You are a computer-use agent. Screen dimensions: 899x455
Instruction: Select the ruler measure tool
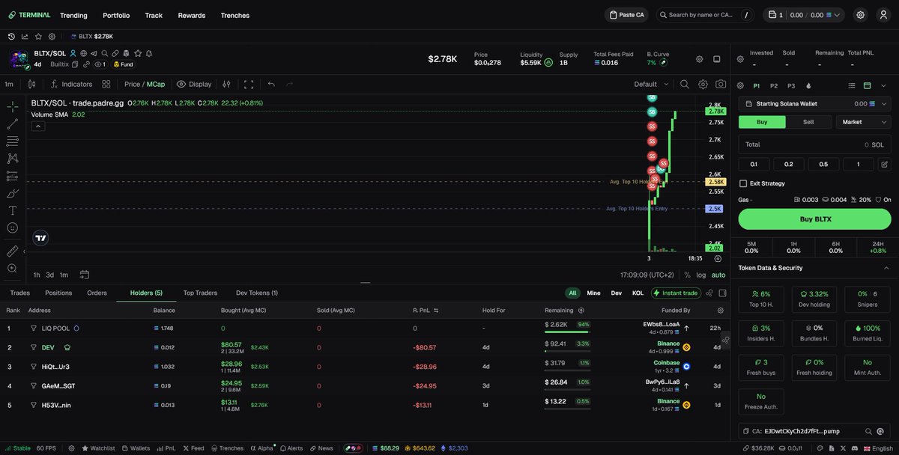coord(12,251)
